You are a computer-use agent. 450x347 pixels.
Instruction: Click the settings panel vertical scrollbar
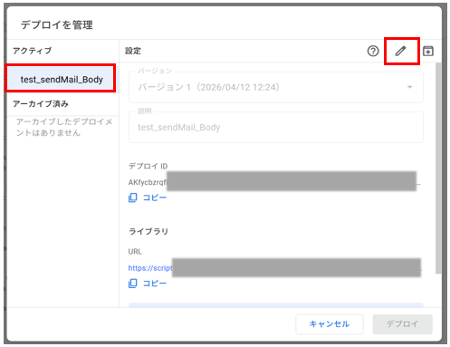pyautogui.click(x=438, y=168)
